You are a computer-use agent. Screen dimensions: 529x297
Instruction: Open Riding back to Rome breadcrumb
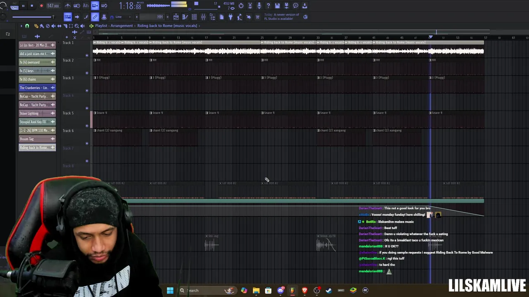pos(167,26)
